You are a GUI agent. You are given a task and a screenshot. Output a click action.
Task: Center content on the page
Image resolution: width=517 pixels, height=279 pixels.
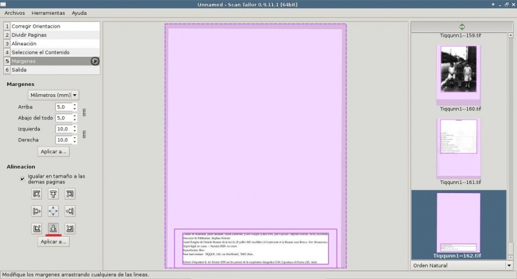[x=54, y=211]
